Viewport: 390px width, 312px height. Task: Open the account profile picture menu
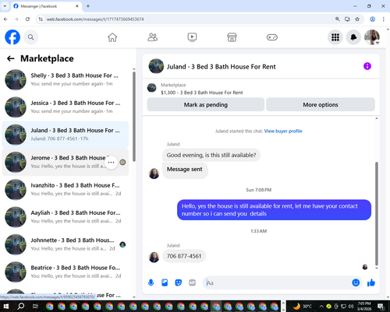point(372,37)
